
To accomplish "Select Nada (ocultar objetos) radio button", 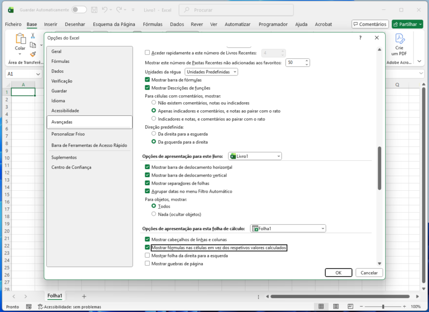I will 154,214.
